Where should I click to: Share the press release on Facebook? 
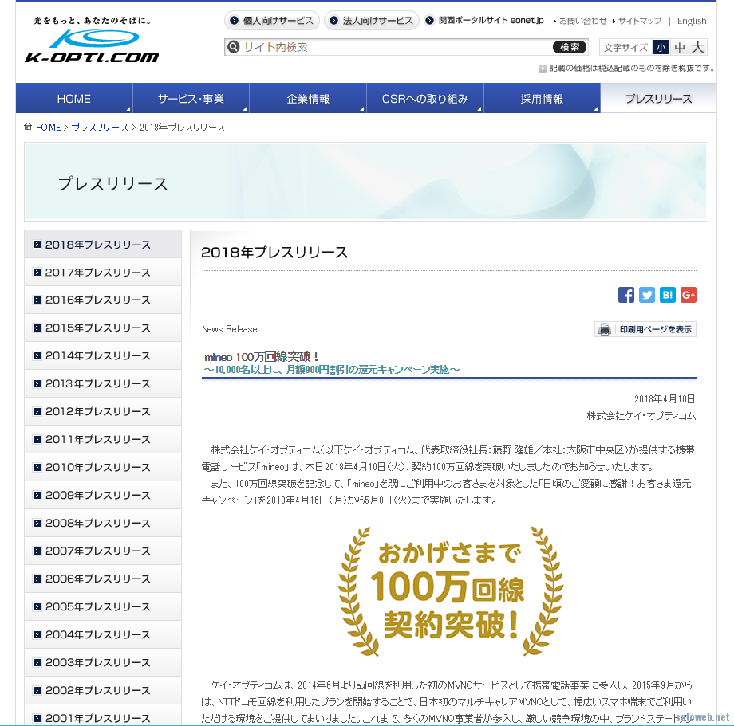(625, 295)
